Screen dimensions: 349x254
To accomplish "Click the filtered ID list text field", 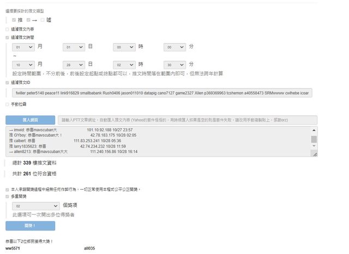I will tap(162, 93).
